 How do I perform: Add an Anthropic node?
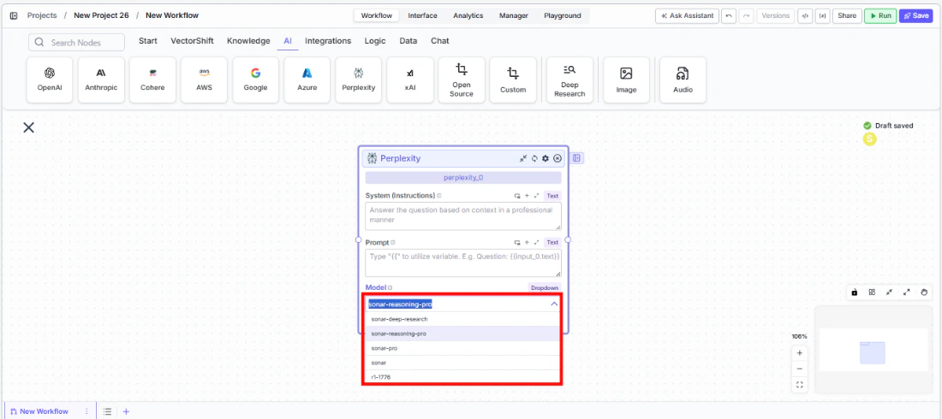(101, 80)
